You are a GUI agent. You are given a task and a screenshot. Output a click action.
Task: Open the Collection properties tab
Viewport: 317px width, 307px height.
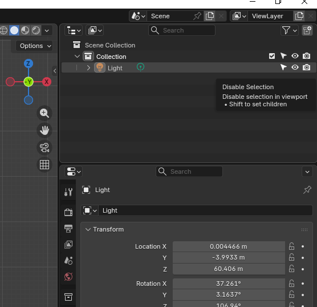point(68,297)
